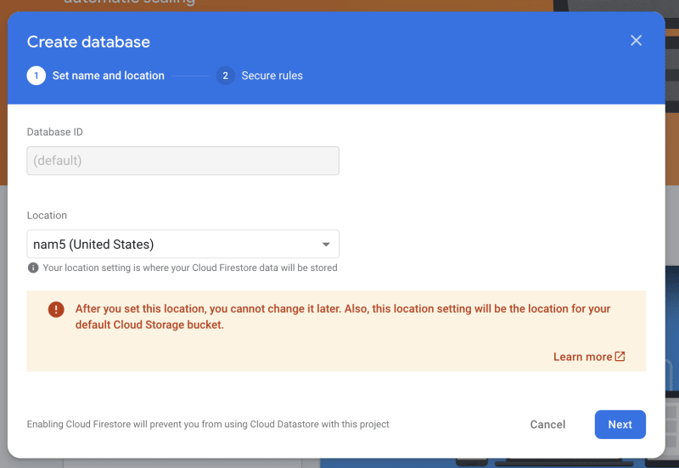Click the red warning exclamation icon
679x468 pixels.
pos(56,309)
